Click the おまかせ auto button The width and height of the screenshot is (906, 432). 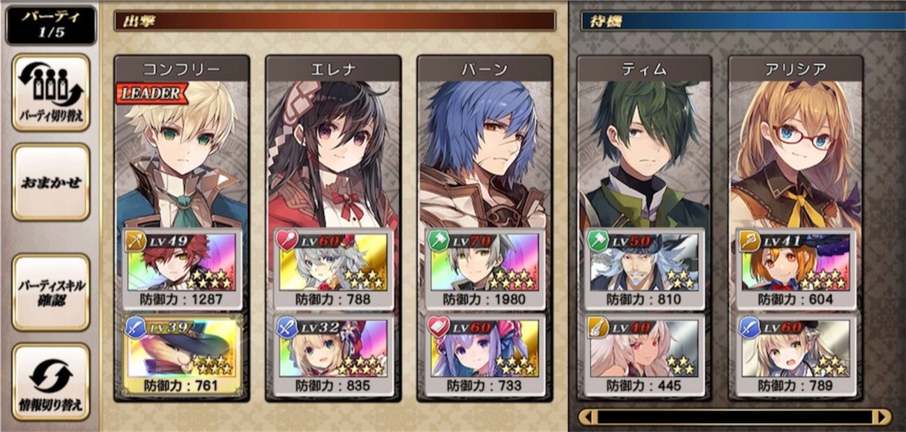tap(51, 182)
